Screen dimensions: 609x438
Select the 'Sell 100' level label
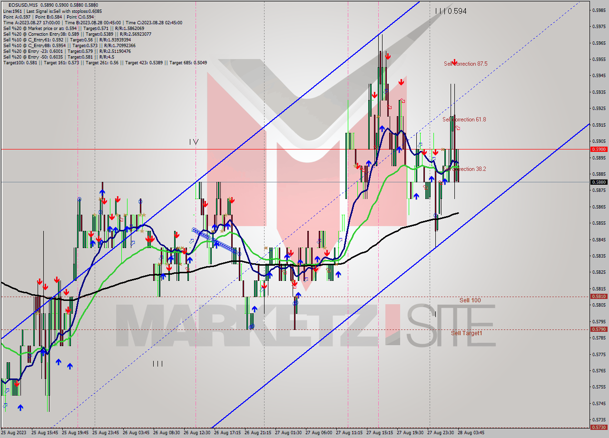(470, 300)
